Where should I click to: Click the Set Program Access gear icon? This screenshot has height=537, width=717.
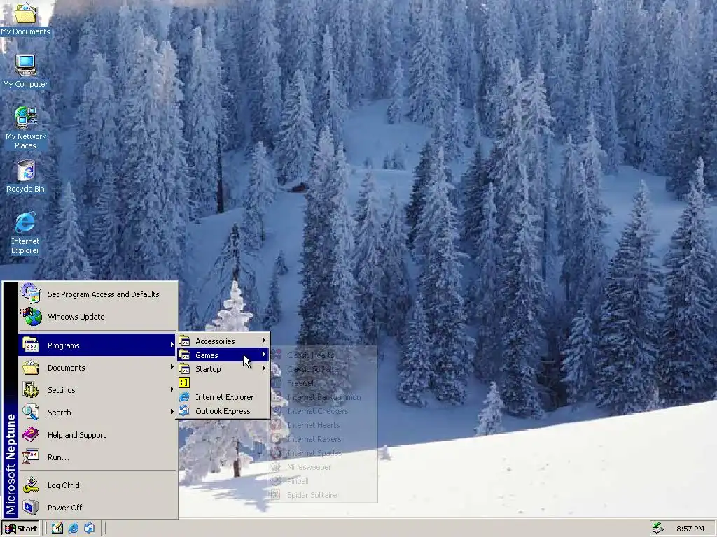[31, 294]
